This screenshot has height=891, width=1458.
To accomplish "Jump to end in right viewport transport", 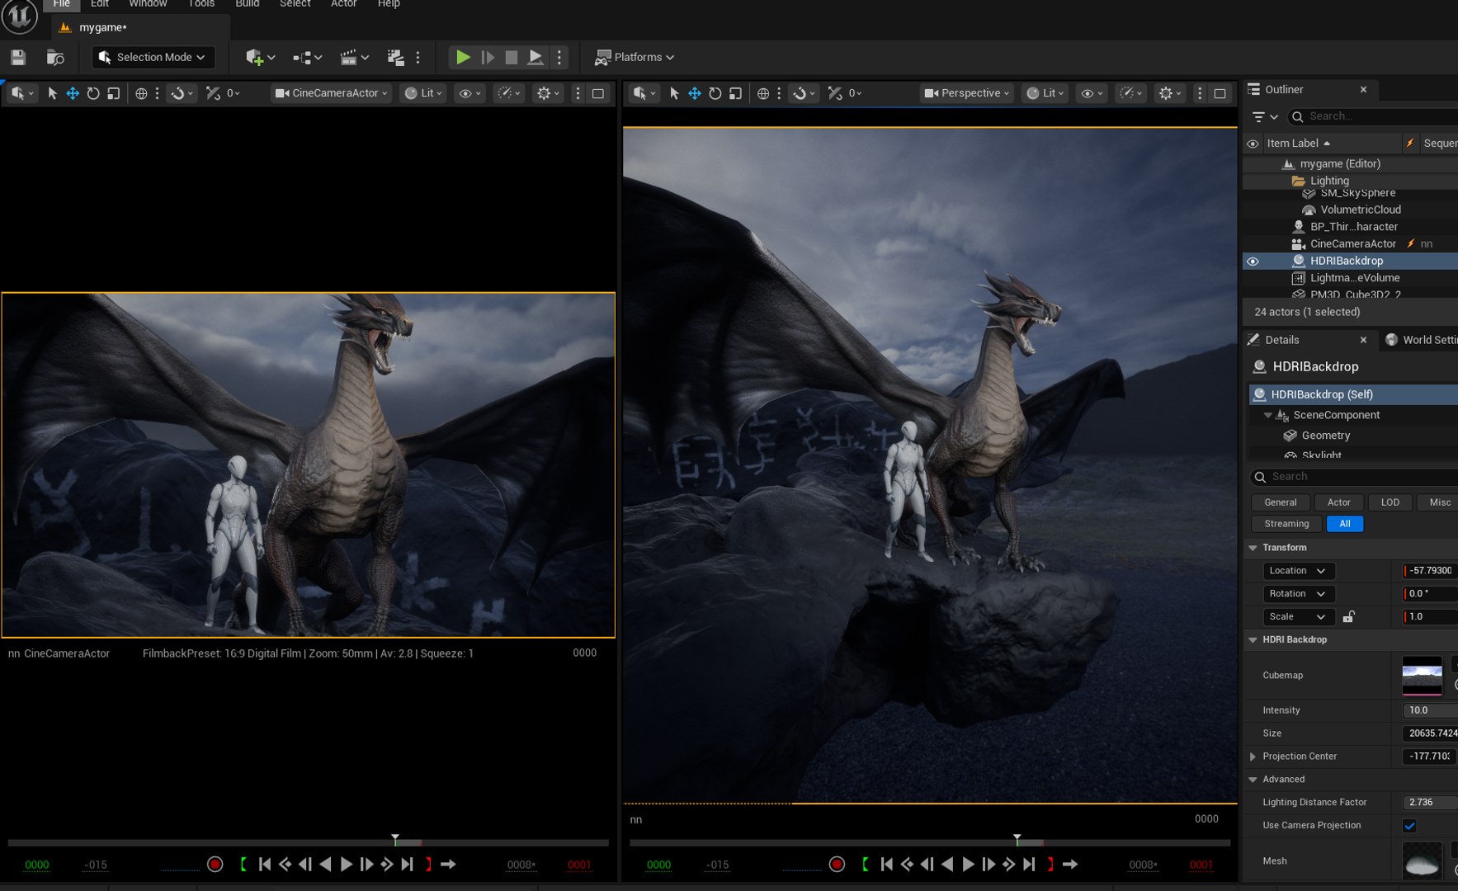I will click(x=1029, y=864).
